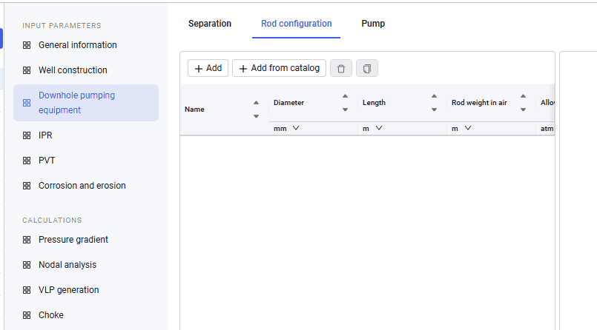
Task: Click the grid icon beside IPR
Action: coord(27,135)
